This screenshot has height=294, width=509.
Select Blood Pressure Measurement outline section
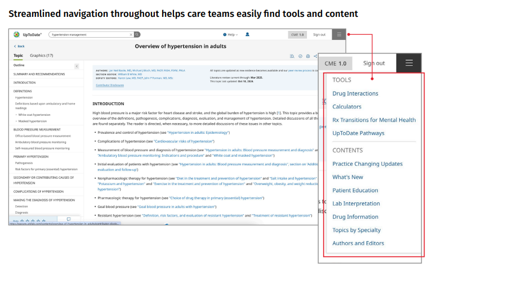(x=37, y=130)
